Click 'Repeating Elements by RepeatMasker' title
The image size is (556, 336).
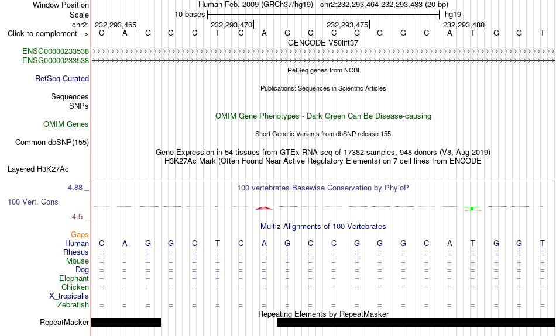[323, 314]
